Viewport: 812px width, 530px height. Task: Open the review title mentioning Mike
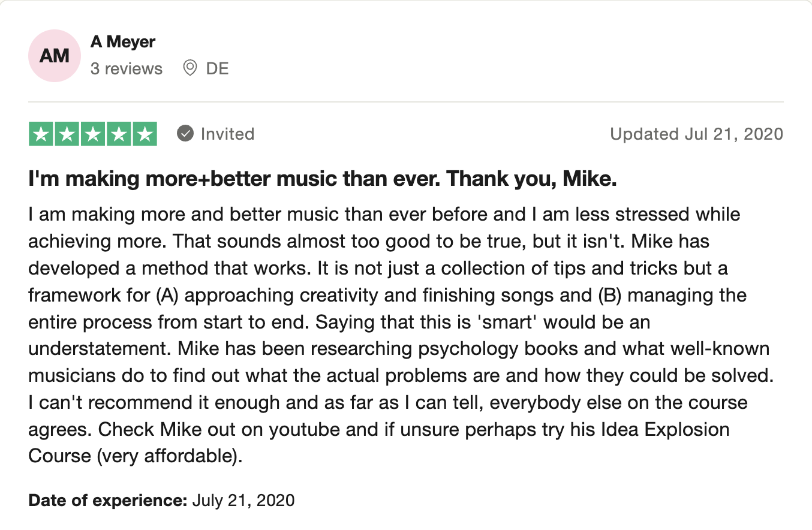[x=323, y=179]
